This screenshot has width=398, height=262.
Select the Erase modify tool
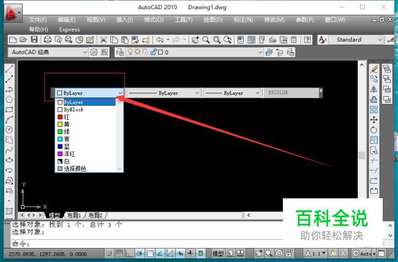point(374,69)
